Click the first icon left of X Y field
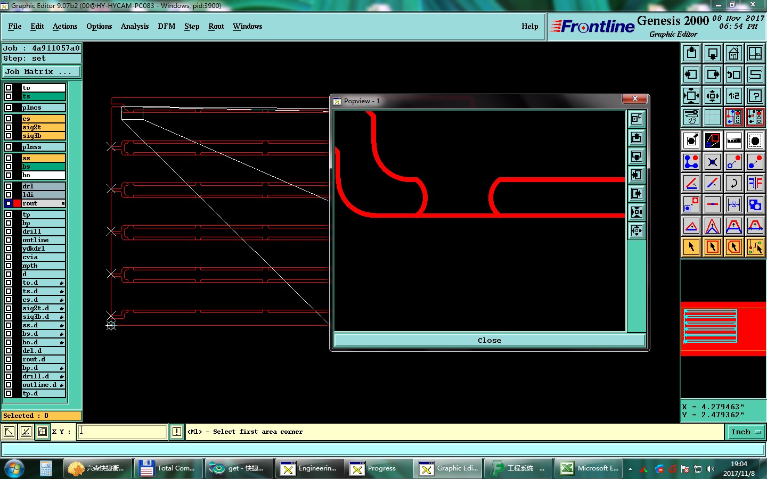 point(9,432)
